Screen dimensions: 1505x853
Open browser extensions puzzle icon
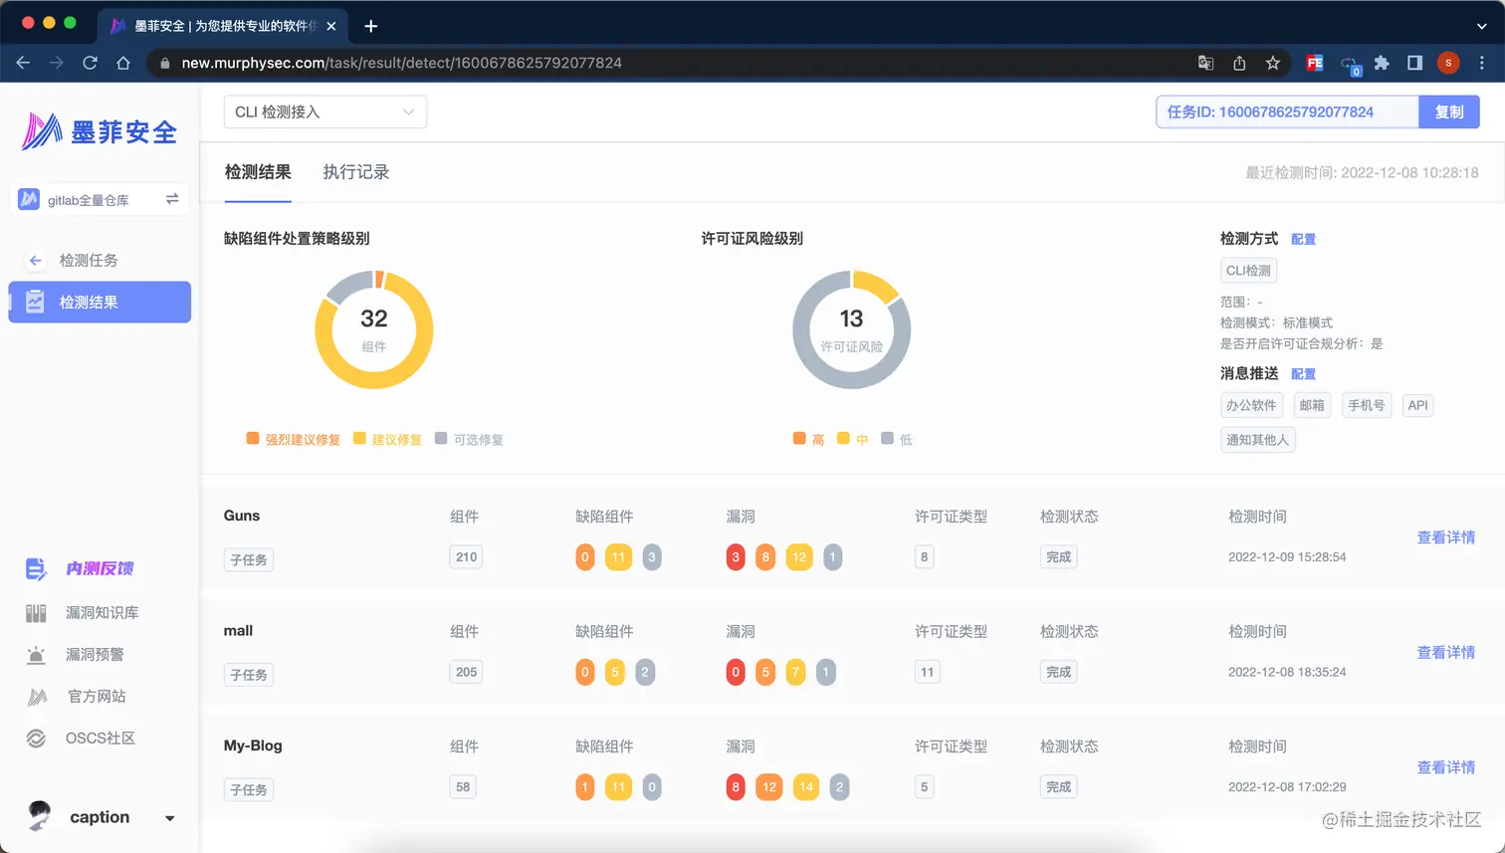click(x=1382, y=63)
